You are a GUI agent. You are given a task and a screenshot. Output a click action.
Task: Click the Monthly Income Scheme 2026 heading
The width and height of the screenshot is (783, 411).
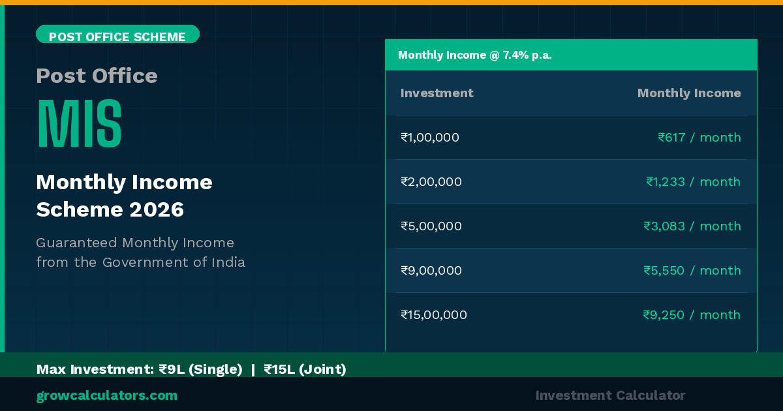(x=124, y=196)
